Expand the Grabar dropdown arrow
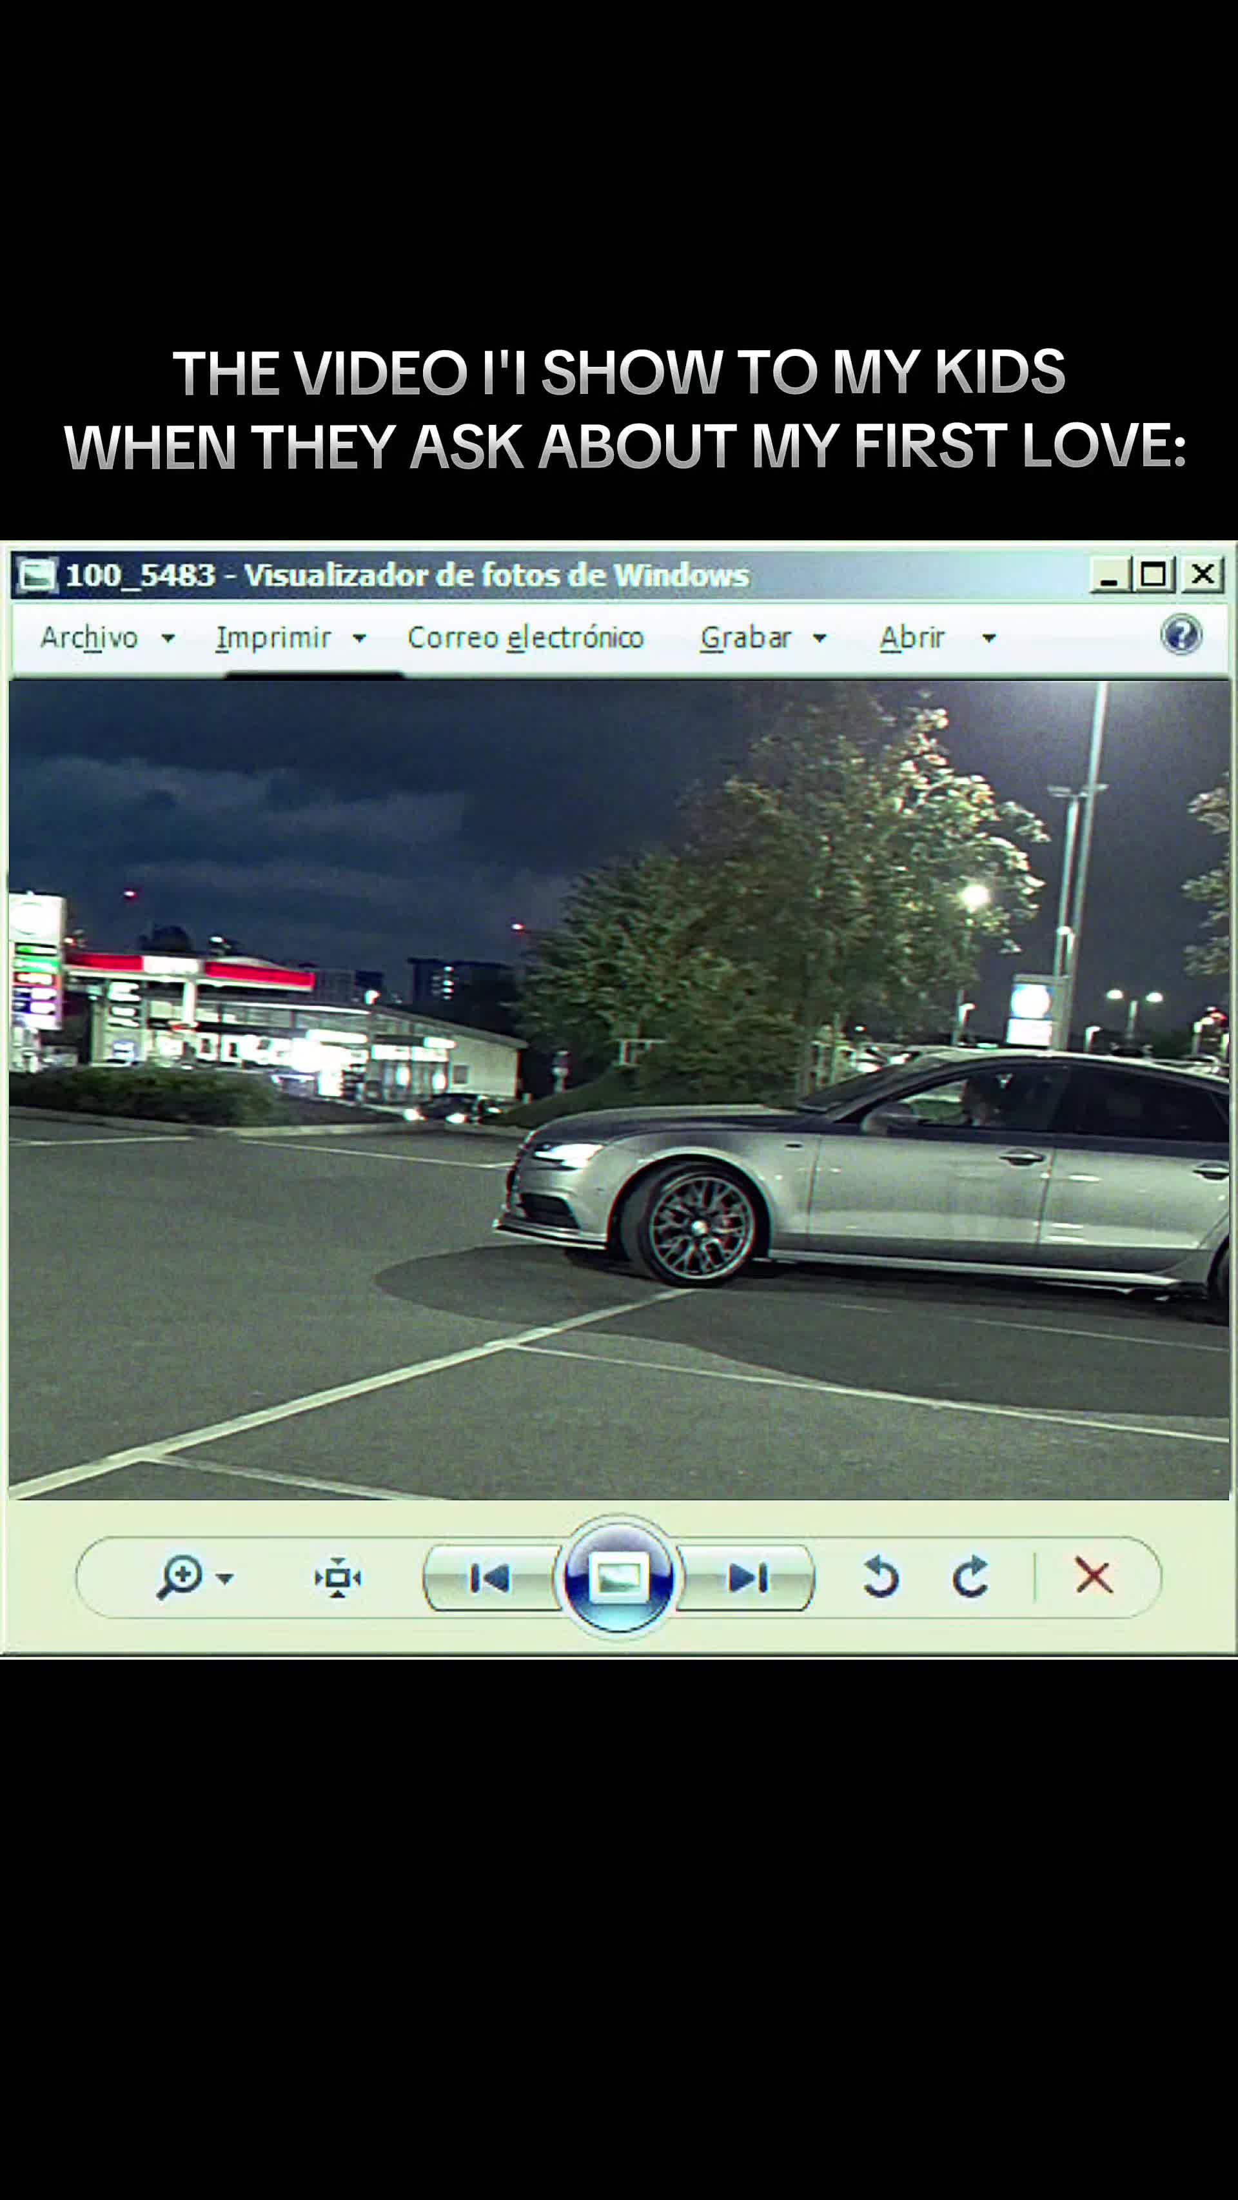1238x2200 pixels. (x=820, y=638)
